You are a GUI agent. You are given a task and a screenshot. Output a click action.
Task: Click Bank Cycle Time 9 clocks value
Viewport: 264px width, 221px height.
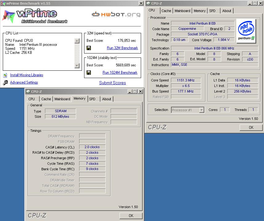pos(92,169)
